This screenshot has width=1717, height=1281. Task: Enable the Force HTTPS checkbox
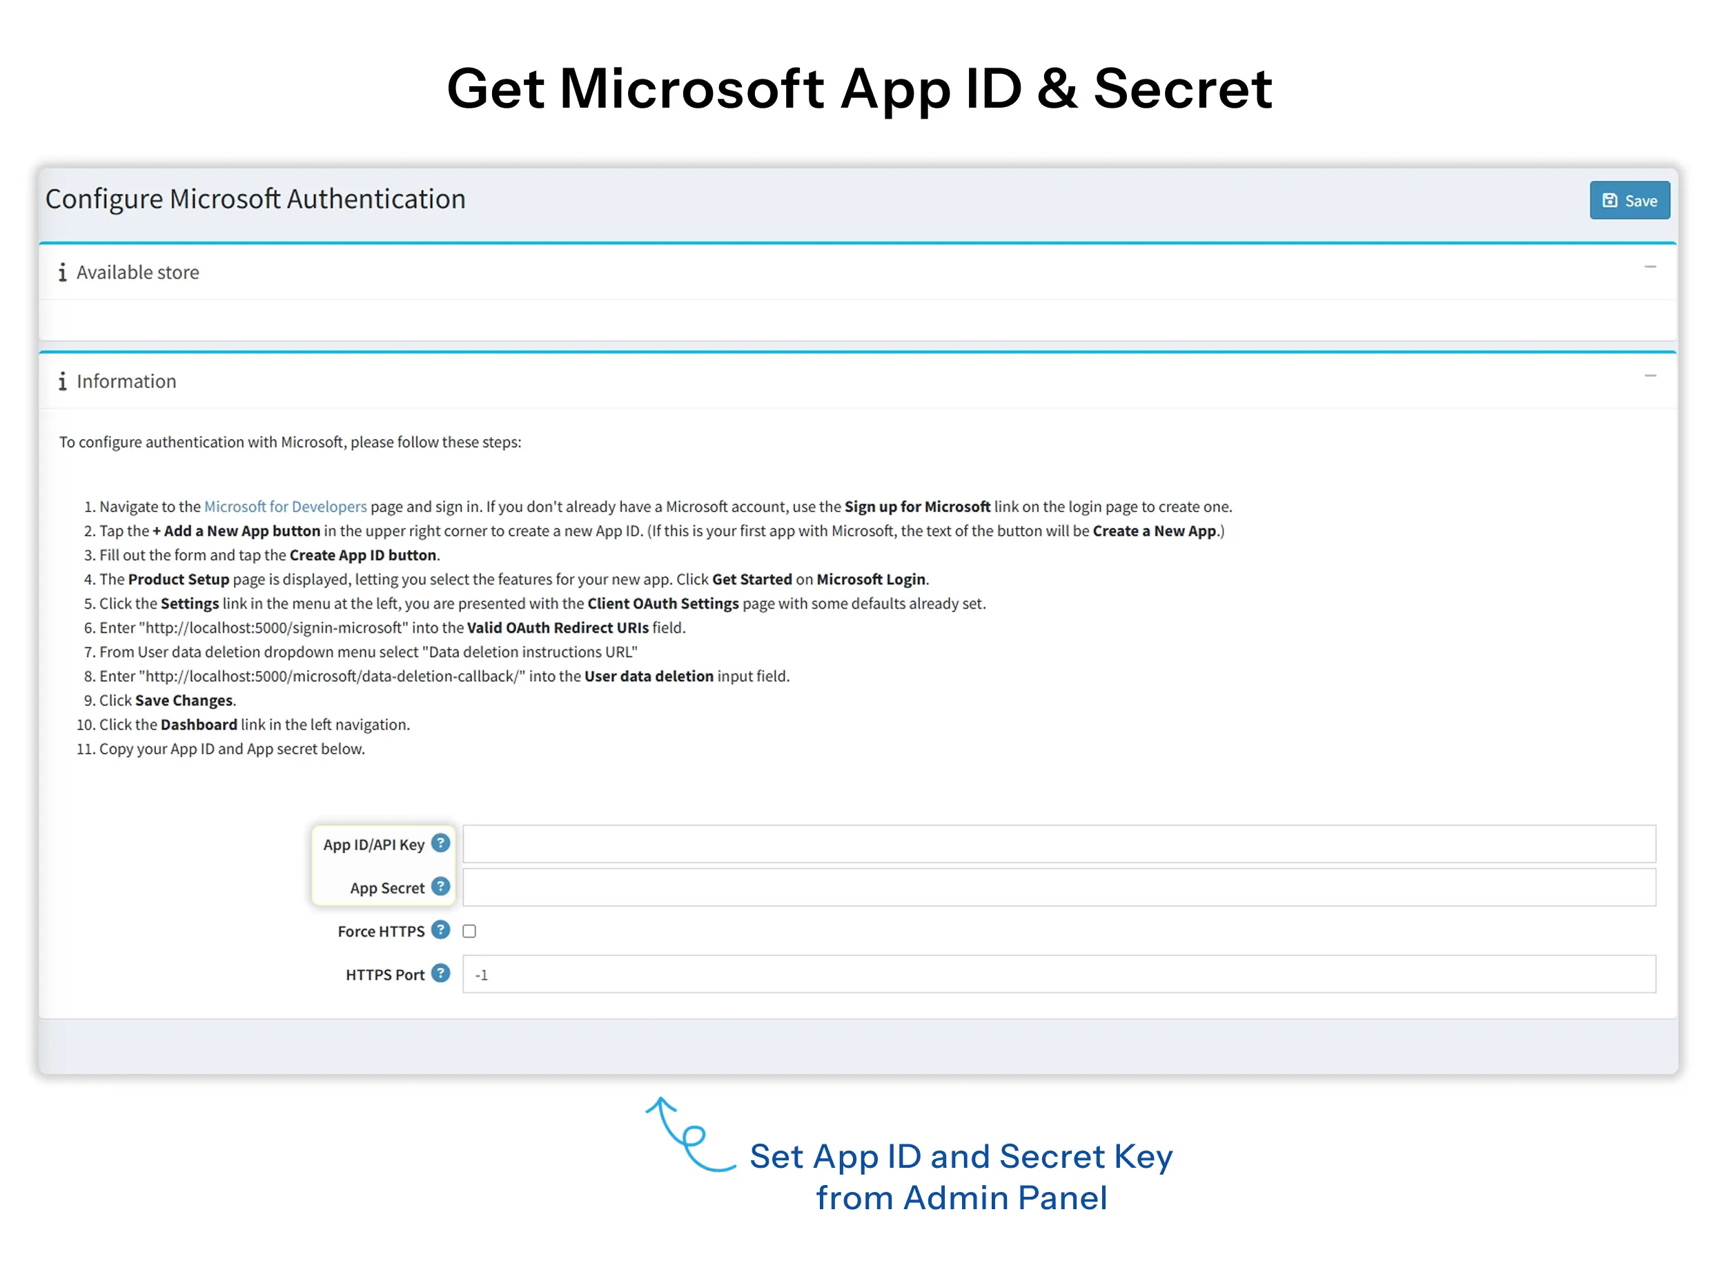click(469, 931)
